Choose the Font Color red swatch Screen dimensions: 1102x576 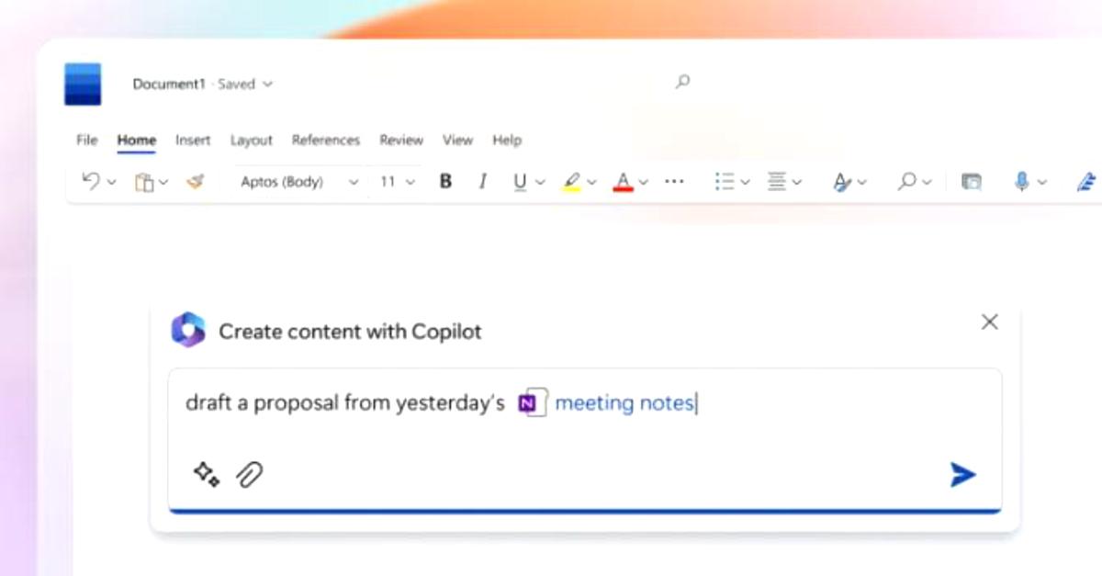point(624,181)
